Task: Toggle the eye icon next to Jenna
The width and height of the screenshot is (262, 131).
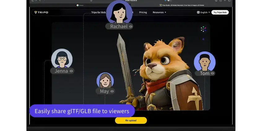Action: pos(71,71)
